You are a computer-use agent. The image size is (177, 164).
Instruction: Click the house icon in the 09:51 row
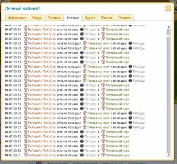[103, 155]
